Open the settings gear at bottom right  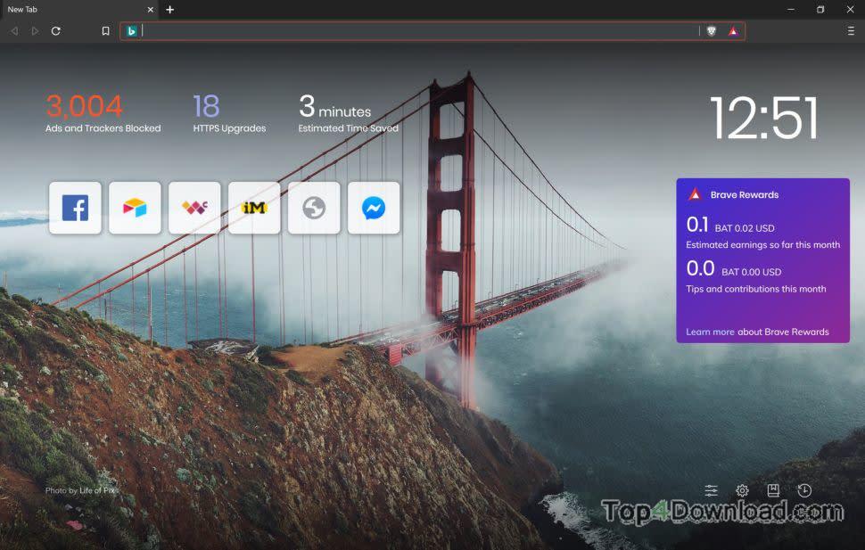742,490
